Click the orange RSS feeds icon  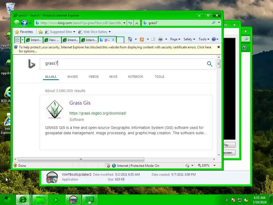pyautogui.click(x=142, y=40)
